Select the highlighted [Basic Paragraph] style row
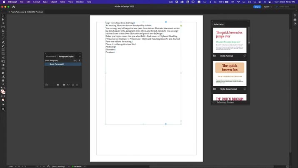This screenshot has height=168, width=298. pyautogui.click(x=63, y=64)
